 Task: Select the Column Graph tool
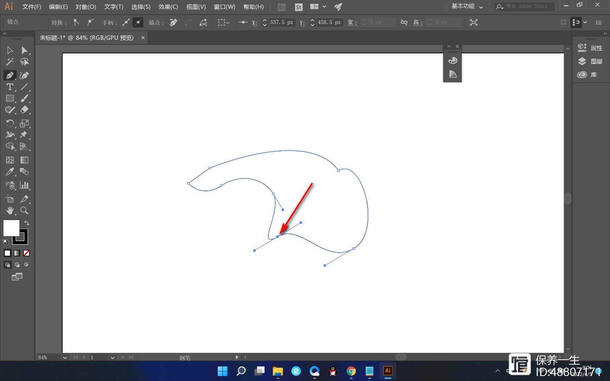(24, 186)
